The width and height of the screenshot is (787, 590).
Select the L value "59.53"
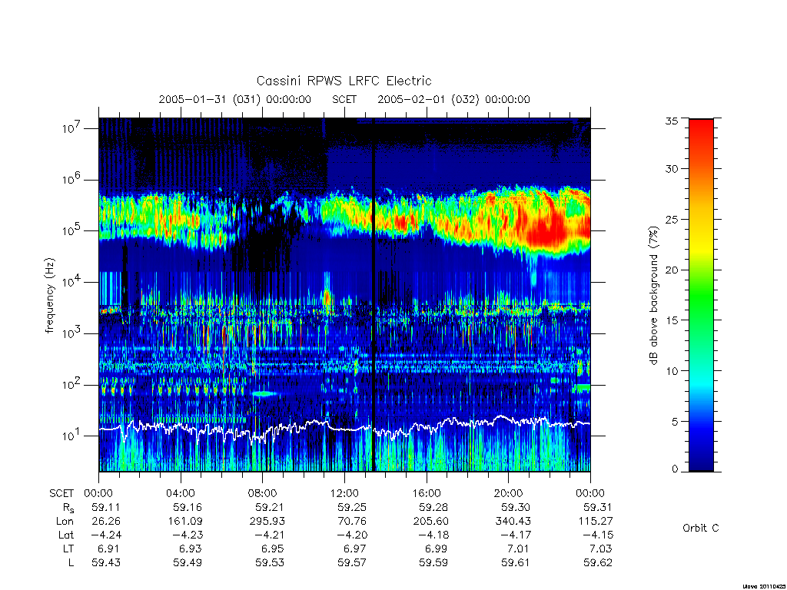[x=270, y=563]
